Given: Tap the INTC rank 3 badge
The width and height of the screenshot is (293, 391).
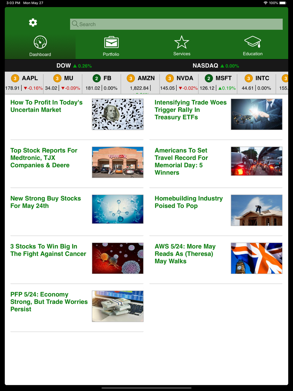Looking at the screenshot, I should point(248,79).
